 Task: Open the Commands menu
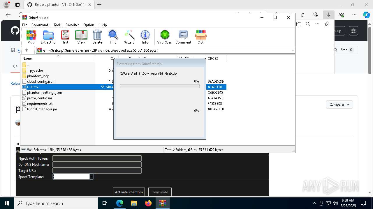click(x=41, y=25)
